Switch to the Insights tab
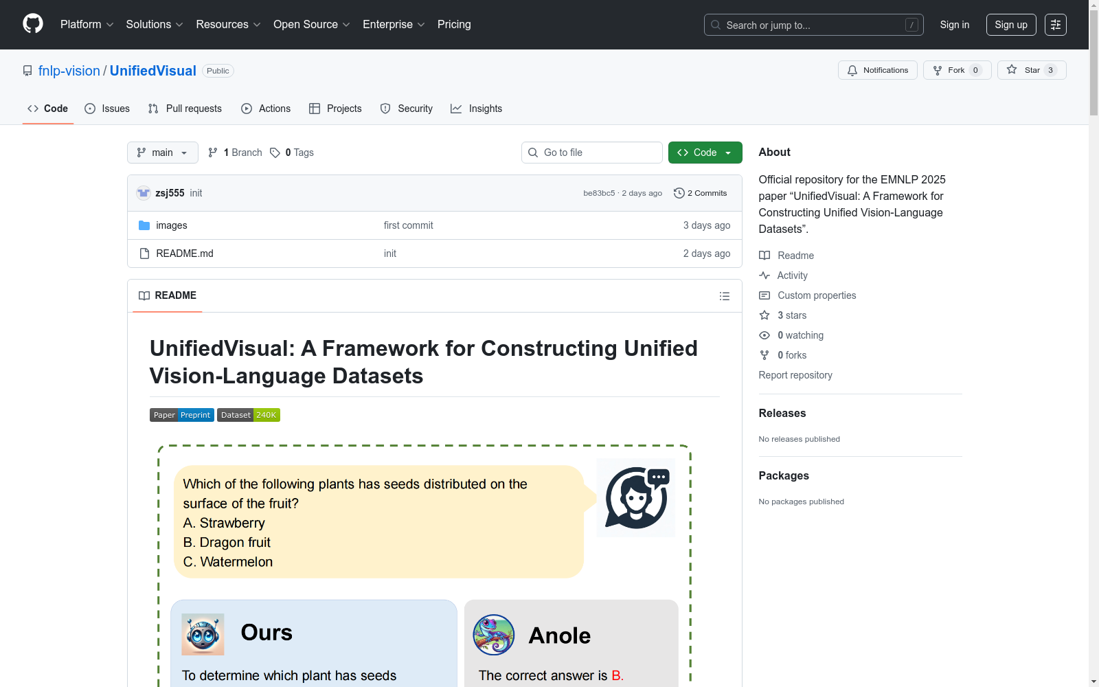The image size is (1099, 687). pos(476,109)
